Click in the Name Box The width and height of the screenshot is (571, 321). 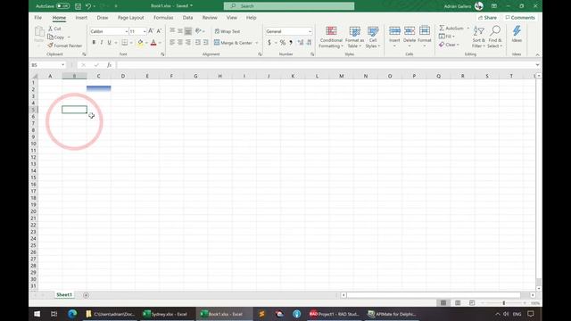click(46, 65)
